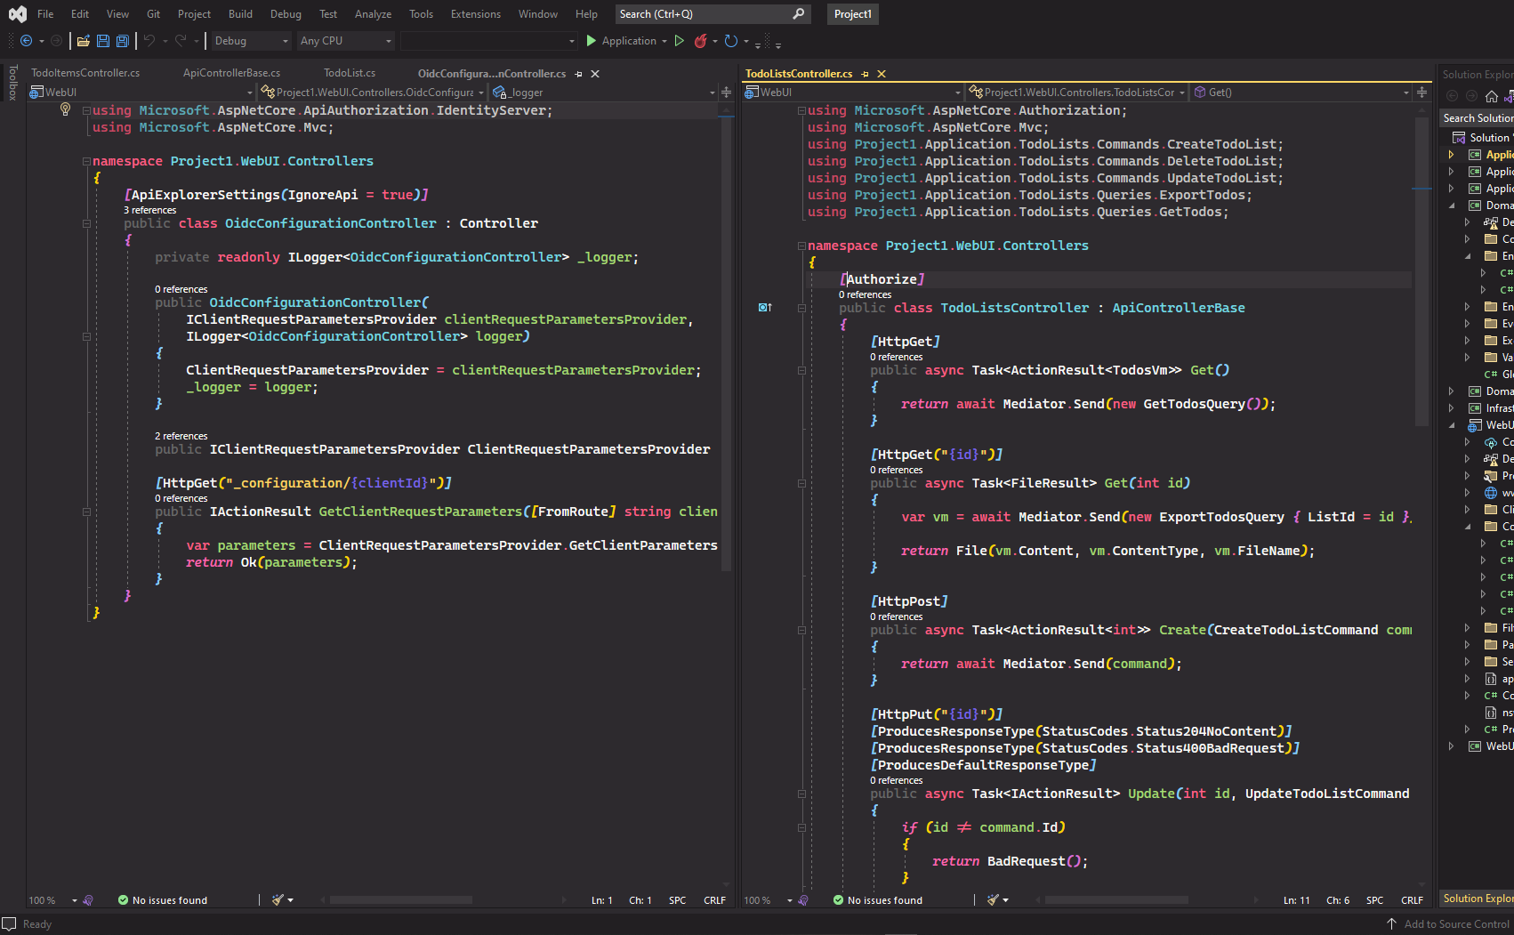Open the Build menu

[240, 14]
